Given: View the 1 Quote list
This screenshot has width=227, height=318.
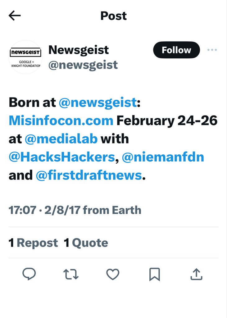Looking at the screenshot, I should pos(86,243).
